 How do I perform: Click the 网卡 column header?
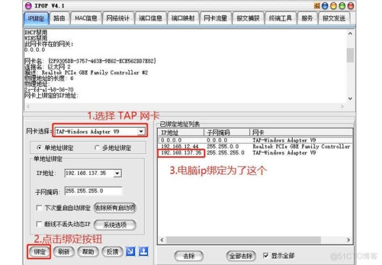301,132
